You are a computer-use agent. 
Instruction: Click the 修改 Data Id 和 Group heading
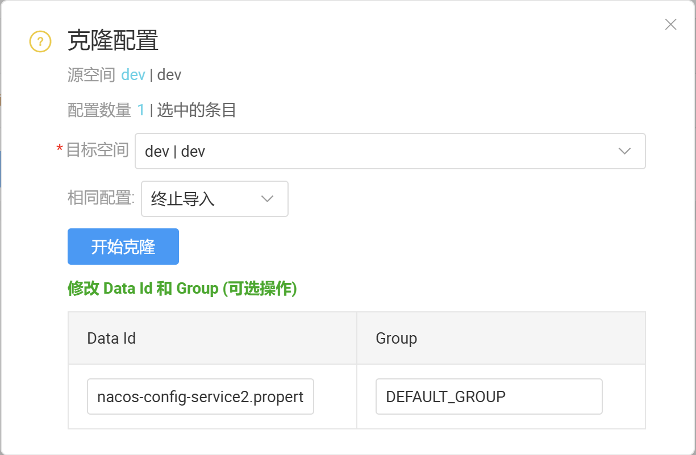pos(182,289)
